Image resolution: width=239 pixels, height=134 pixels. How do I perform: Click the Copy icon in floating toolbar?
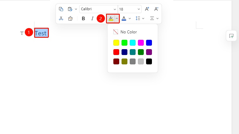(61, 9)
